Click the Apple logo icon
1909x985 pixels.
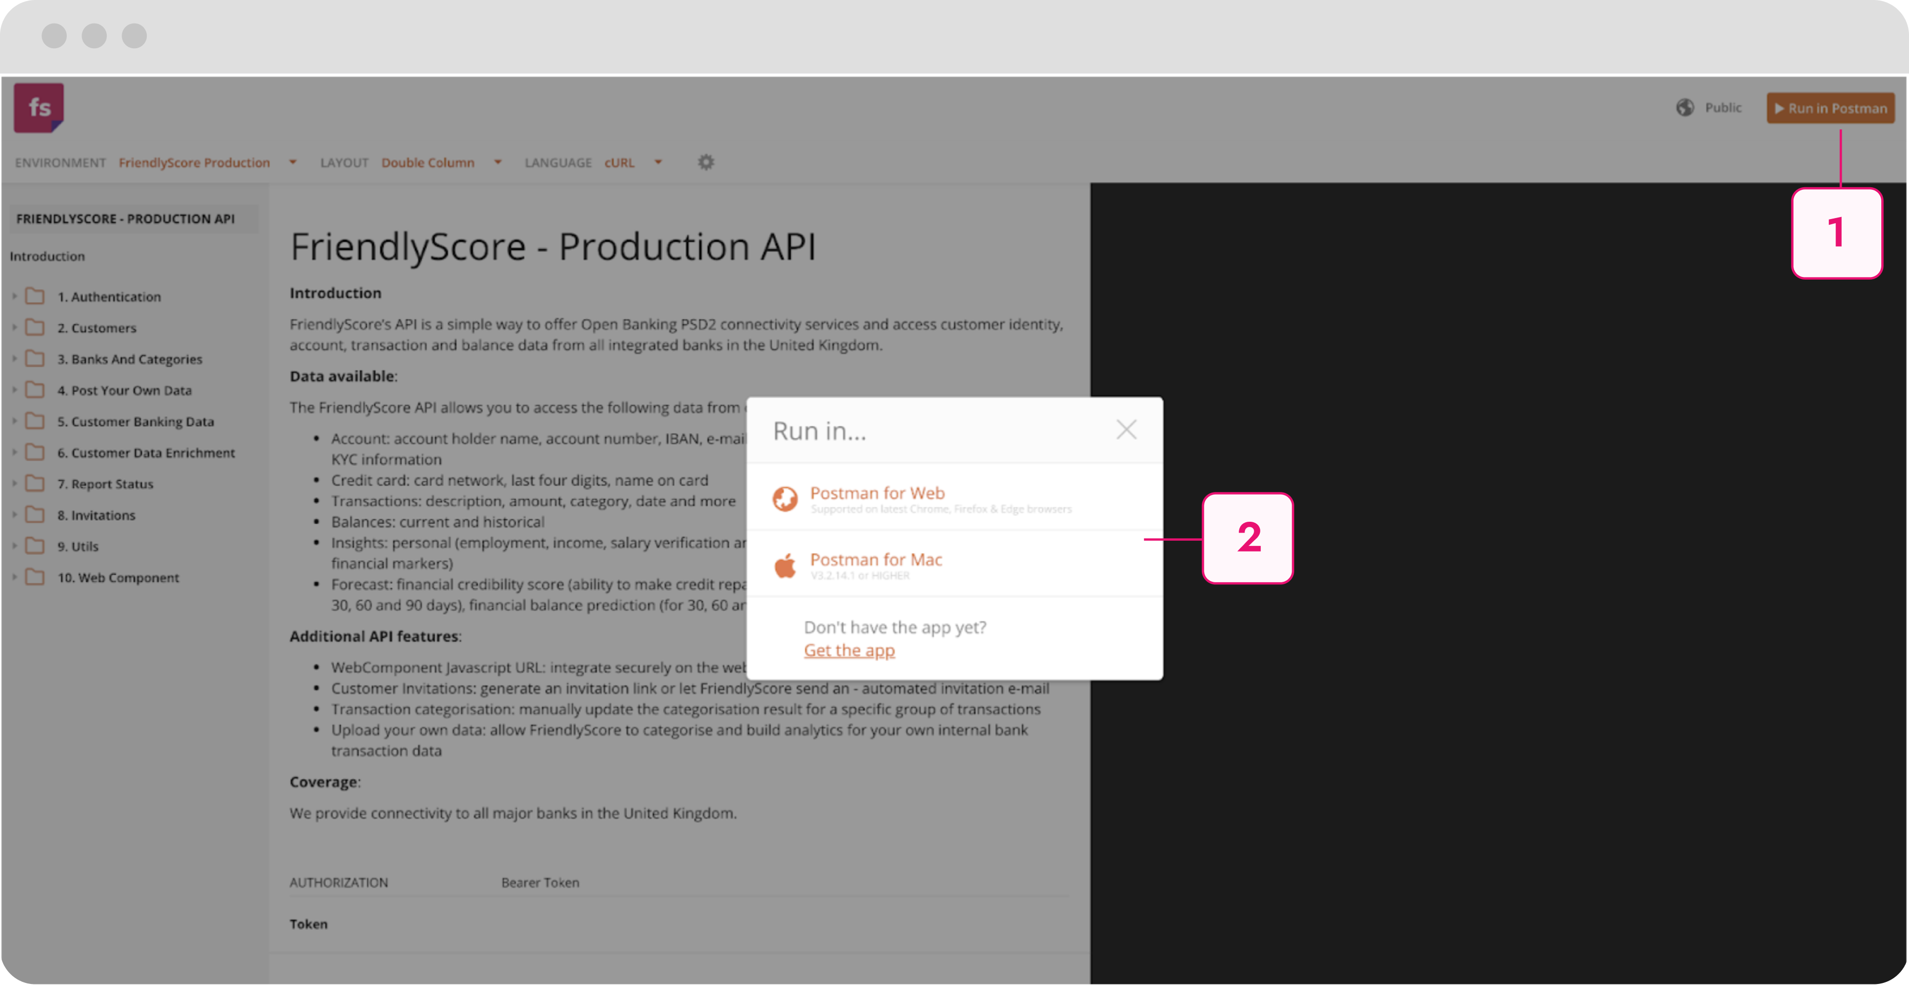pos(785,565)
